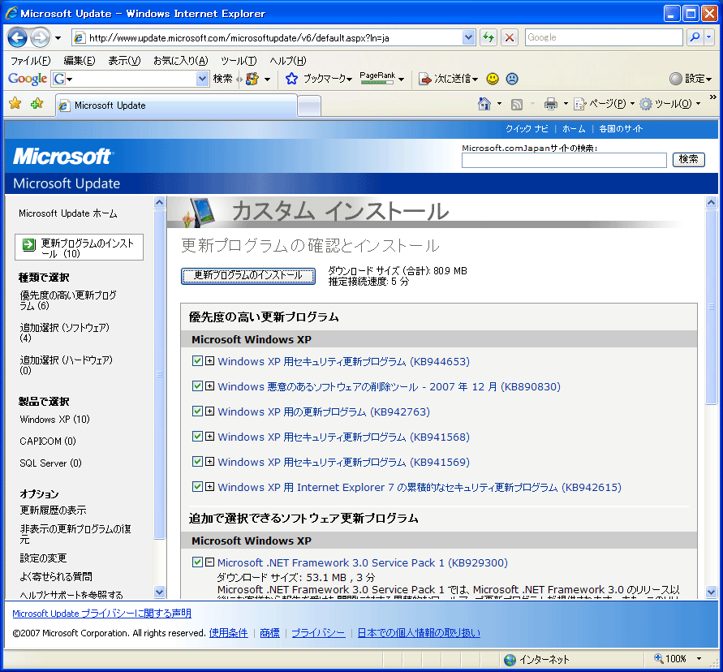Uncheck the KB941569 security update checkbox
Screen dimensions: 723x672
[x=197, y=461]
